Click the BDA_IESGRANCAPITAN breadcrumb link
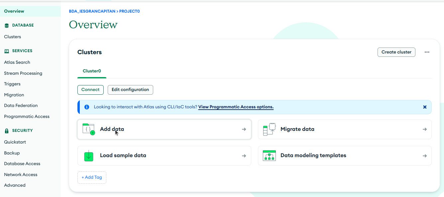Image resolution: width=444 pixels, height=197 pixels. pyautogui.click(x=92, y=11)
